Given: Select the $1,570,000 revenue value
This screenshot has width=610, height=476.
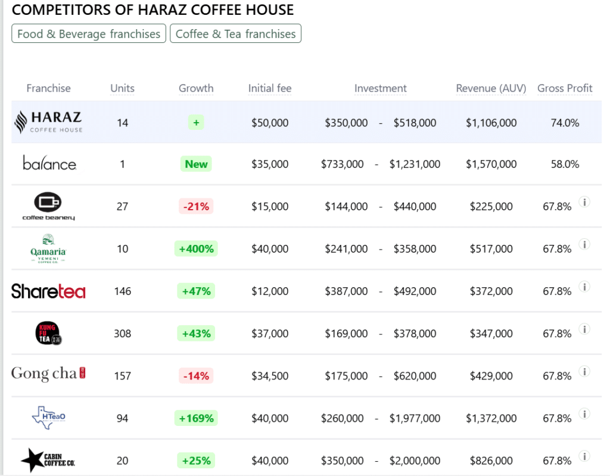Looking at the screenshot, I should [491, 164].
